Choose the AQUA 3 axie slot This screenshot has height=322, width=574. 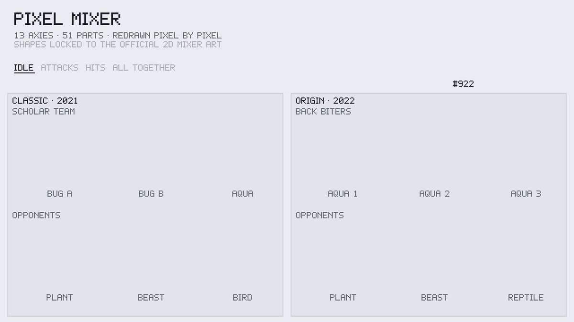click(526, 194)
